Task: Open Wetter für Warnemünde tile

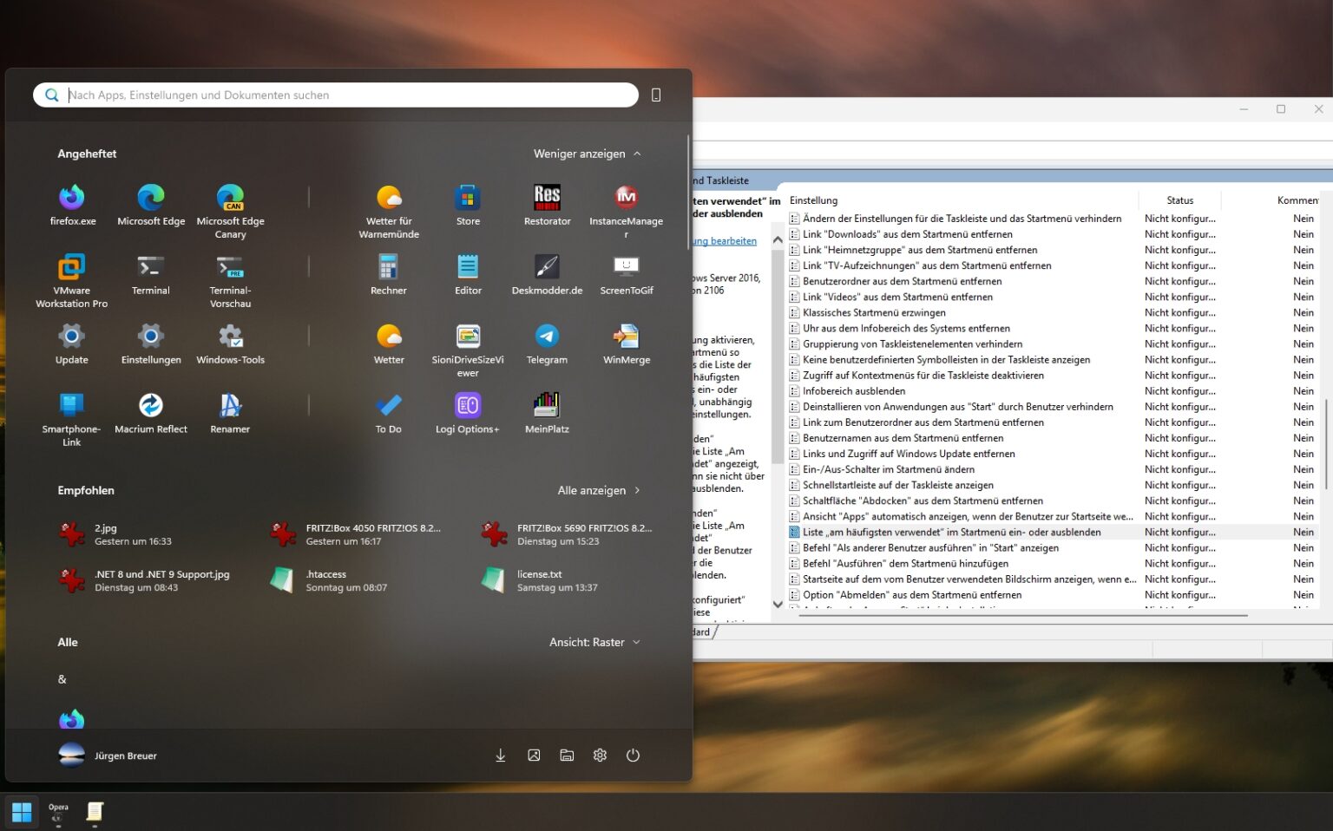Action: point(389,211)
